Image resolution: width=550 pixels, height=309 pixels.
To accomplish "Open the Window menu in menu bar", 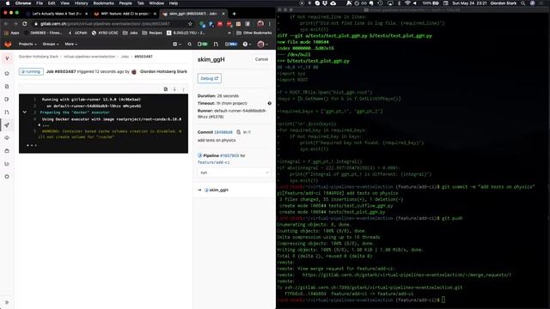I will point(156,3).
